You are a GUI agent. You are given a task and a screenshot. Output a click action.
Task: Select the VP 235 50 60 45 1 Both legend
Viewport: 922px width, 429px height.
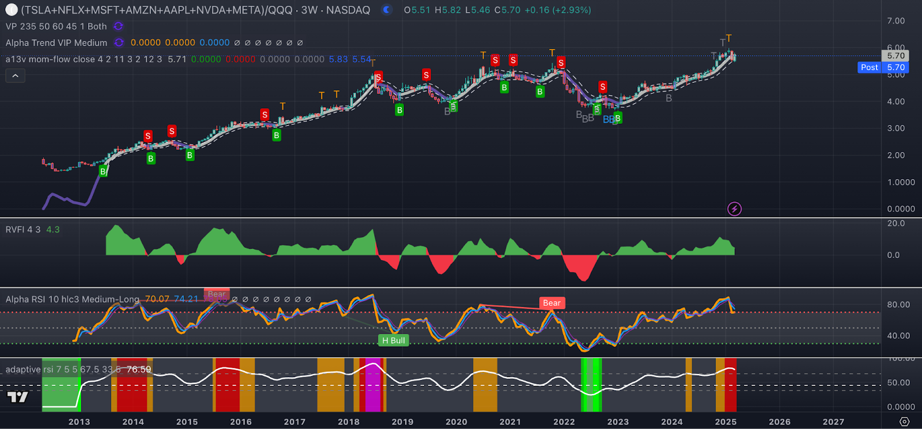click(56, 26)
